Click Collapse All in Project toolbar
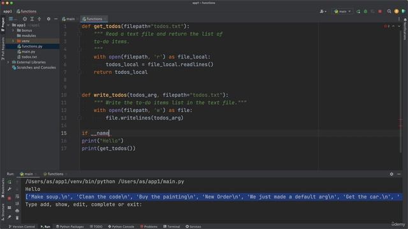 pyautogui.click(x=40, y=19)
